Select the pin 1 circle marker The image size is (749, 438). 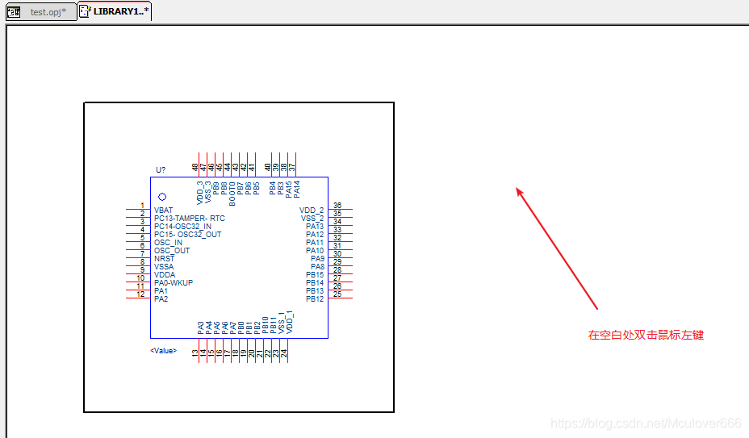point(162,197)
